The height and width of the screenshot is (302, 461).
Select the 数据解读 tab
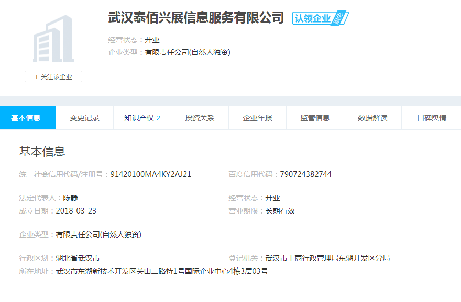click(x=372, y=118)
